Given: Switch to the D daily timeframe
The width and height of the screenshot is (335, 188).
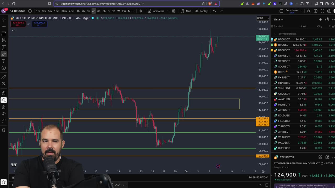Looking at the screenshot, I should (109, 11).
